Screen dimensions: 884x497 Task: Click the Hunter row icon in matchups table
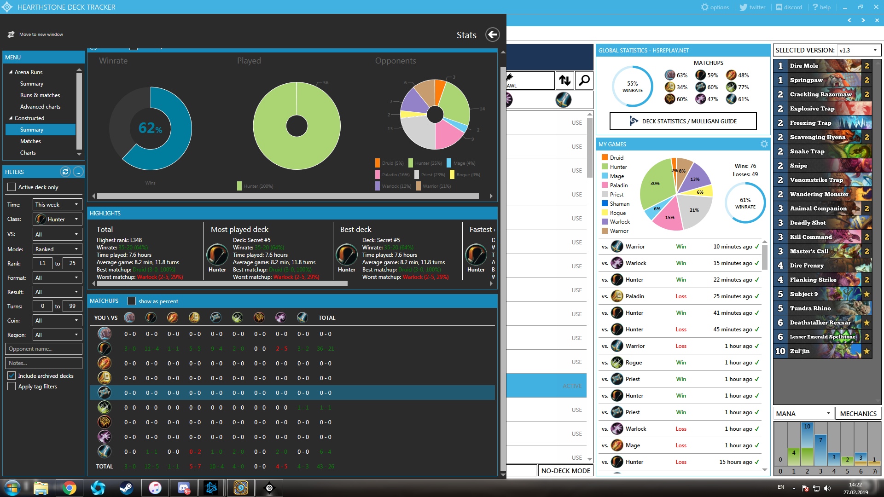(x=105, y=348)
